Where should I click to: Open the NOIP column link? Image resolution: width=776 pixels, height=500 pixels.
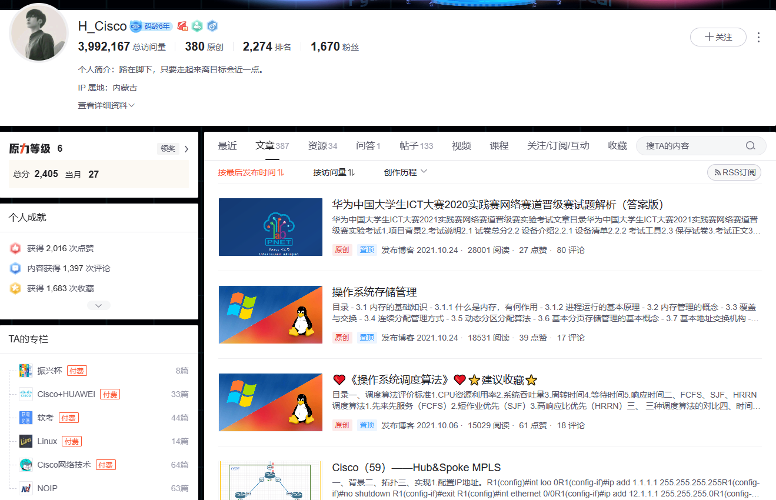[x=47, y=488]
